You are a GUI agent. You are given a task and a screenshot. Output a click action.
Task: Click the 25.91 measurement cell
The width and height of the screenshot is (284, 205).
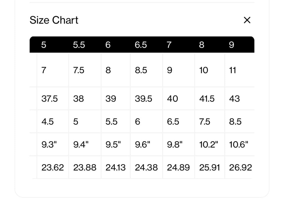point(210,167)
